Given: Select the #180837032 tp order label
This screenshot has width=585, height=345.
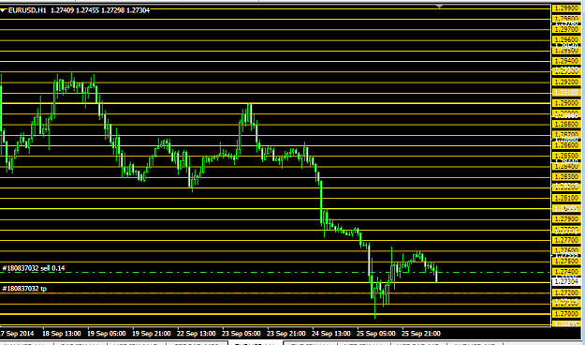Looking at the screenshot, I should click(x=24, y=288).
